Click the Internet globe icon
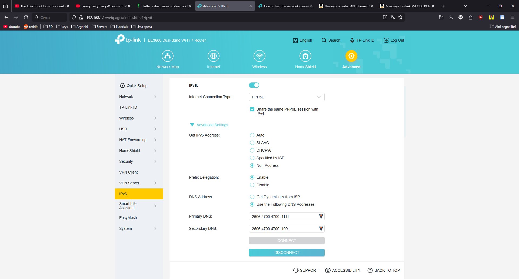The image size is (519, 279). (213, 56)
